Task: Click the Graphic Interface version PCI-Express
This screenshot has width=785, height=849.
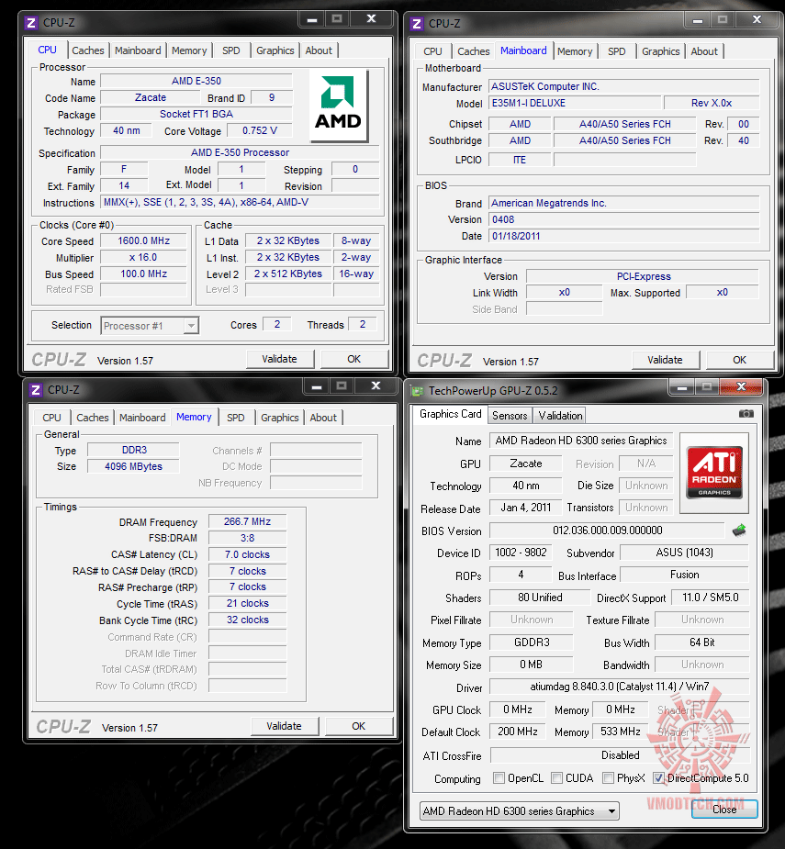Action: [x=643, y=276]
